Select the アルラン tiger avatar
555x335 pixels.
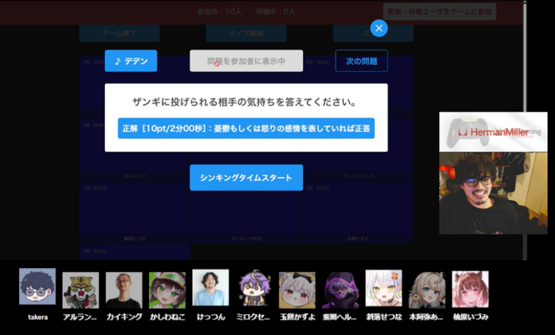pyautogui.click(x=81, y=290)
